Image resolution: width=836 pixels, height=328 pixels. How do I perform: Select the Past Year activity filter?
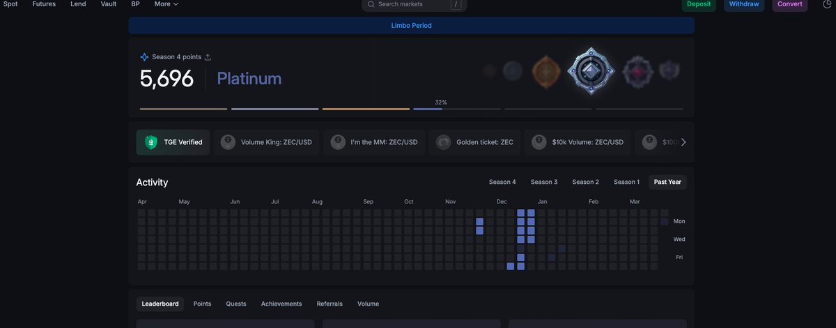coord(667,182)
